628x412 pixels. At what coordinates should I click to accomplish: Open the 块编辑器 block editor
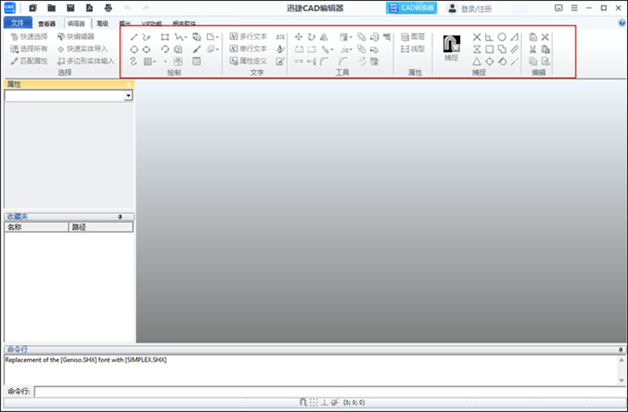[76, 37]
